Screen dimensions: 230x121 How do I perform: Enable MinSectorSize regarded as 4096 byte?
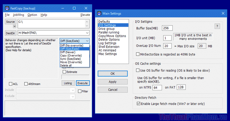coord(138,54)
